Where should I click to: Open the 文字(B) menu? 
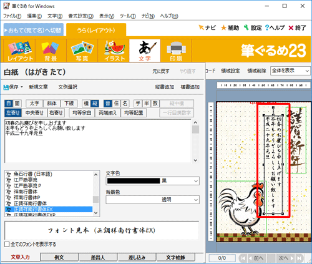pyautogui.click(x=55, y=16)
